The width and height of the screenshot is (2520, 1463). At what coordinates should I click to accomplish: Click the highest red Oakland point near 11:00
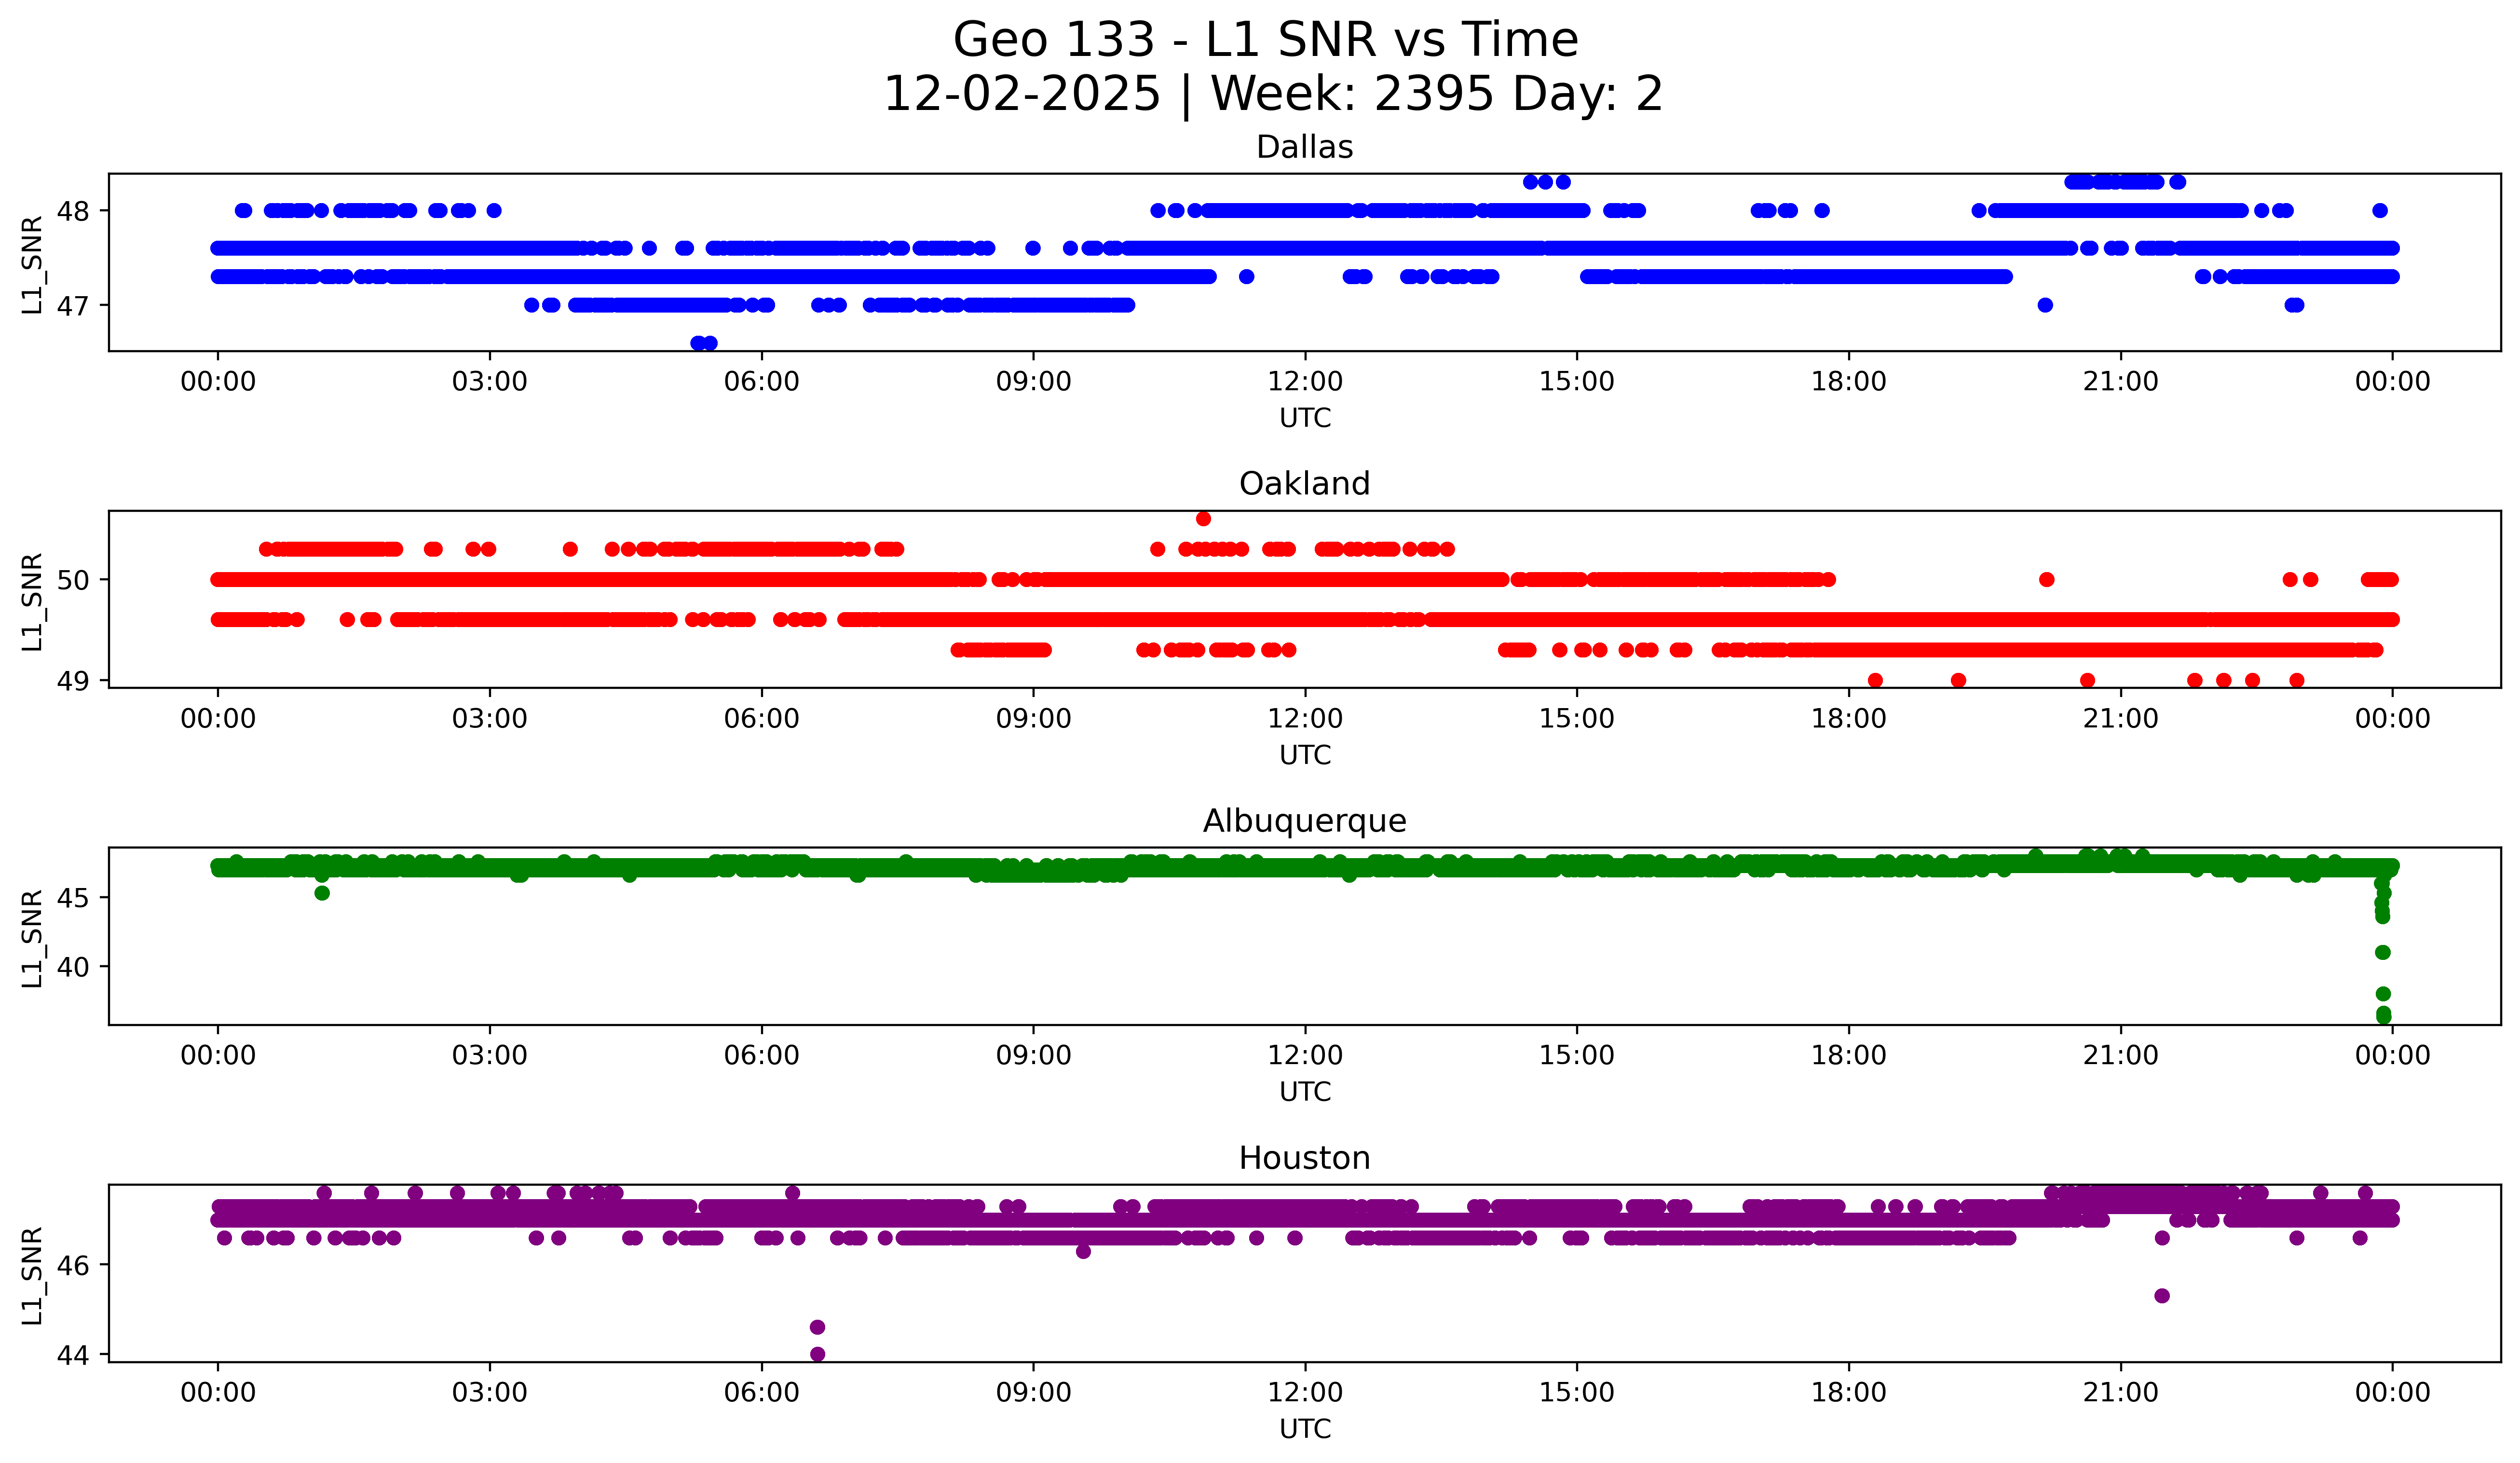pos(1203,518)
